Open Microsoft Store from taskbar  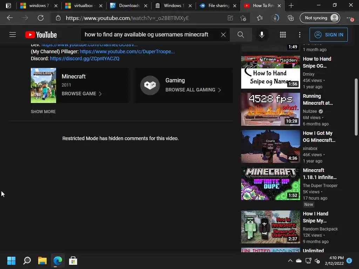point(73,261)
